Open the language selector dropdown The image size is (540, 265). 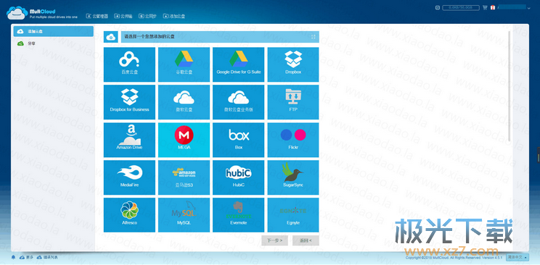pos(517,257)
